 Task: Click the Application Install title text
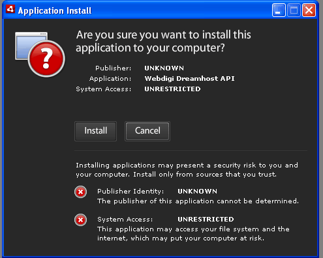click(x=55, y=10)
